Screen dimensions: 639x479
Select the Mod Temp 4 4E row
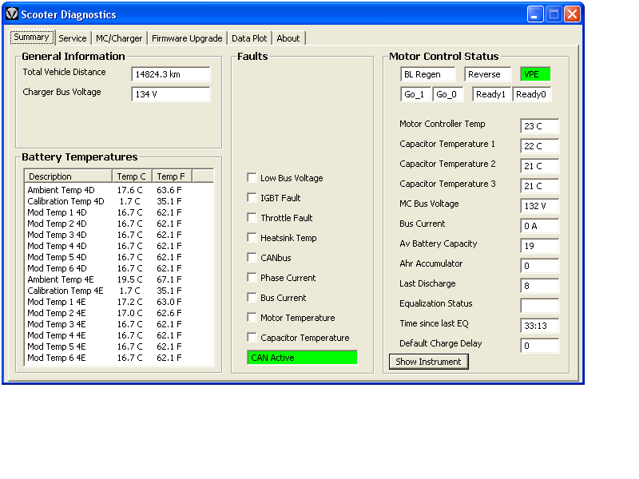[x=119, y=335]
